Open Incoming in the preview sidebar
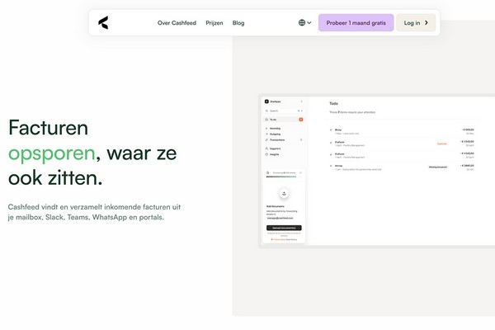This screenshot has height=330, width=495. tap(273, 129)
